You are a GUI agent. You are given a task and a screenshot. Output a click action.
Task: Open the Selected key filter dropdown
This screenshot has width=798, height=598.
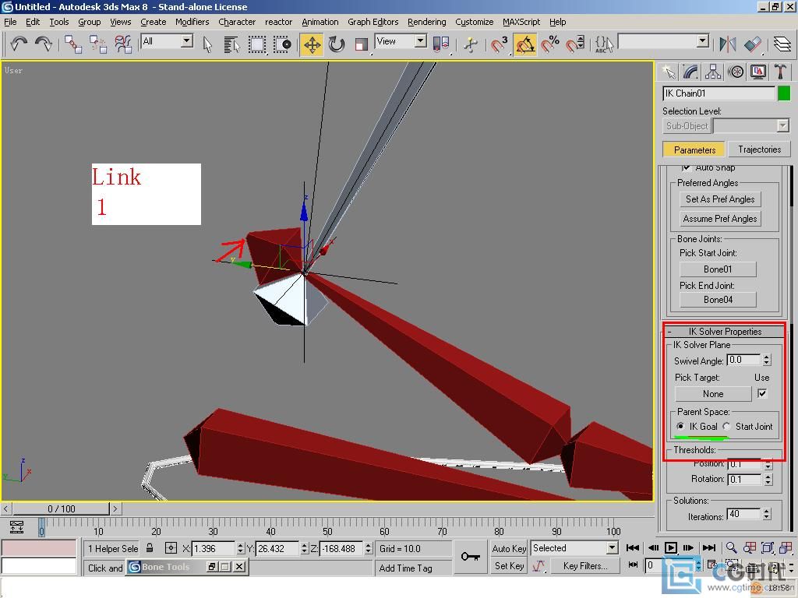point(613,548)
